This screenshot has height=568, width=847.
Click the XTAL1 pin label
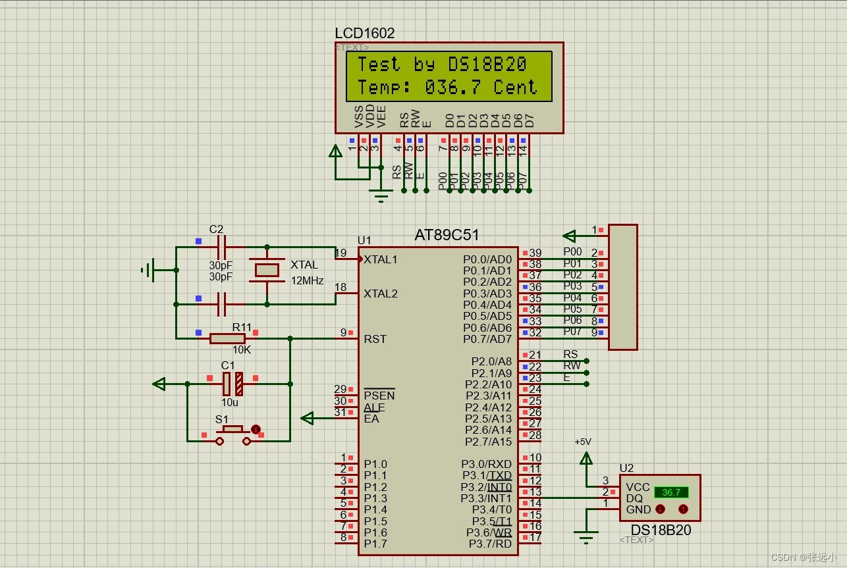381,259
